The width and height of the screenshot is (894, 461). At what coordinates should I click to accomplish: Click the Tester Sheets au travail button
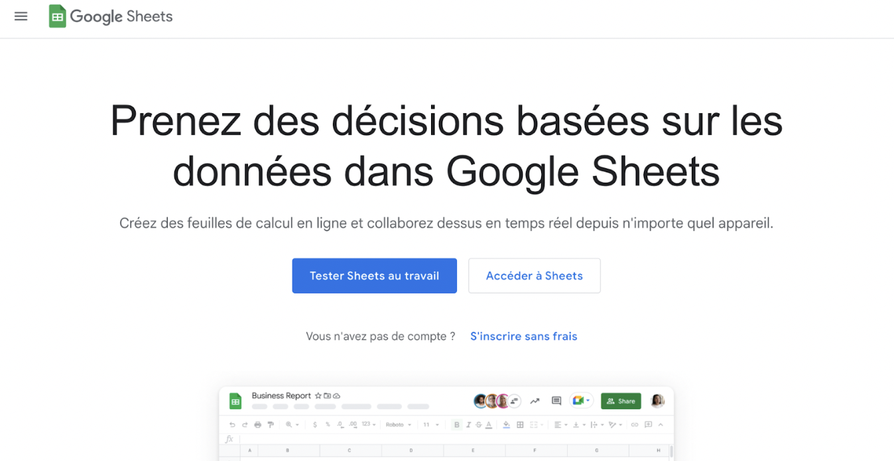375,276
